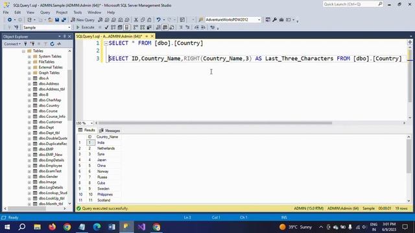Switch output to Results to File
Screen dimensions: 415x233
[171, 27]
